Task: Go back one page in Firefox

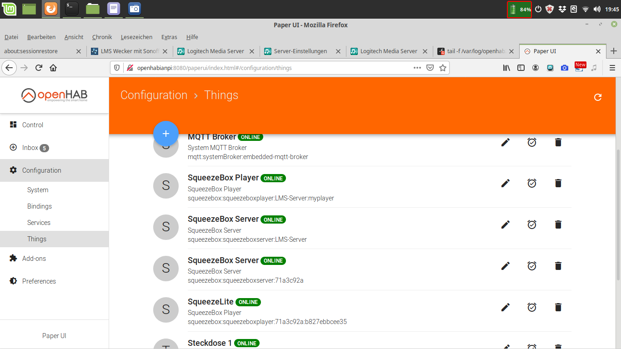Action: (x=9, y=68)
